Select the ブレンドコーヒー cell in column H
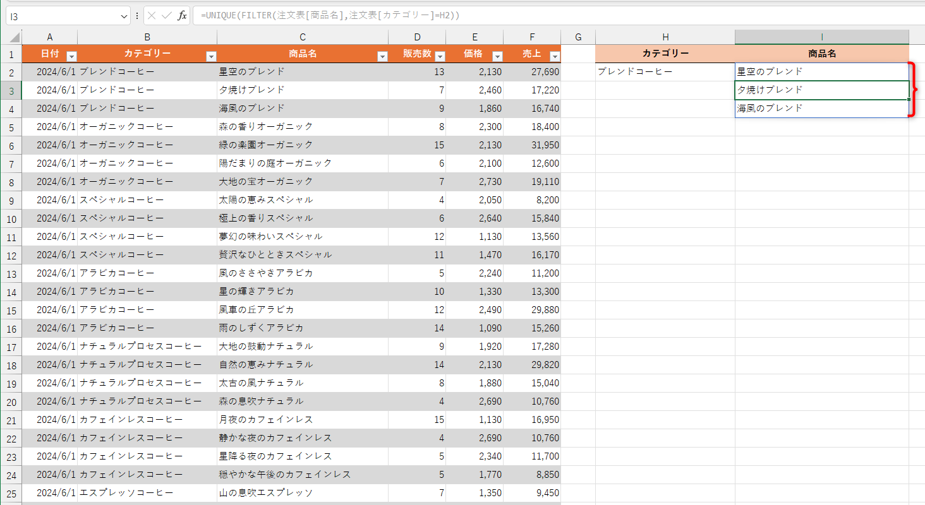The image size is (925, 505). (665, 72)
